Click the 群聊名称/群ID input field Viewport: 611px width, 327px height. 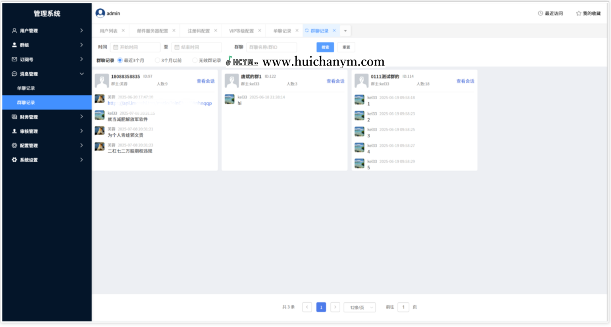point(272,47)
